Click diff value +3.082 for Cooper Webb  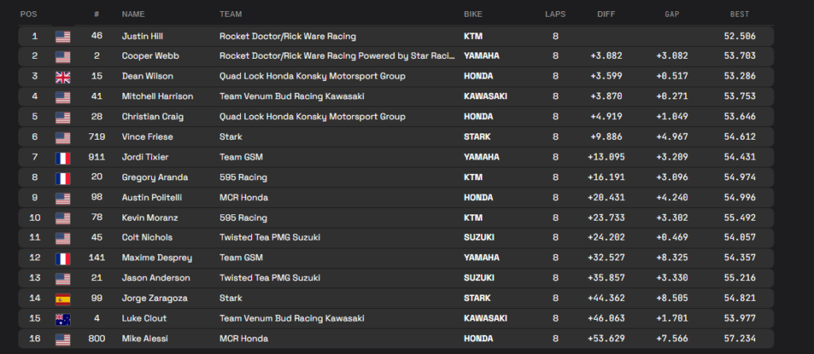(x=607, y=56)
